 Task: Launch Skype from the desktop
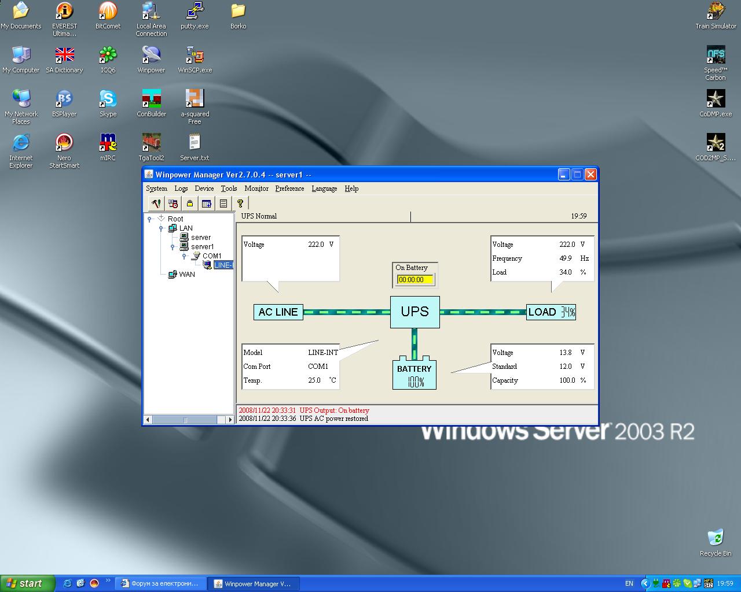pos(108,104)
